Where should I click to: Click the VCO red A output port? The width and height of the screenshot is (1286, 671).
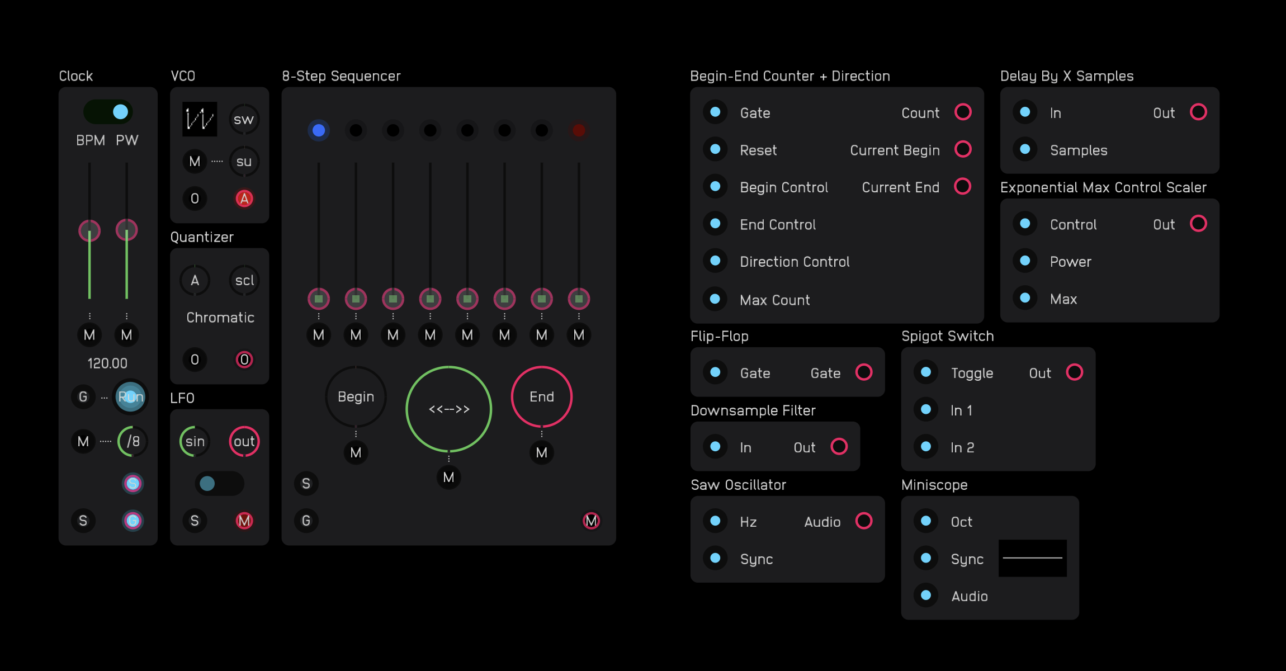point(244,199)
